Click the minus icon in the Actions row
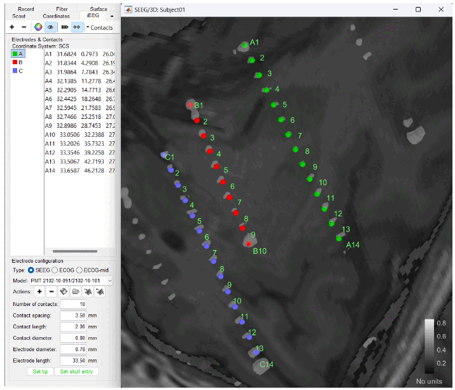The width and height of the screenshot is (455, 390). 52,291
